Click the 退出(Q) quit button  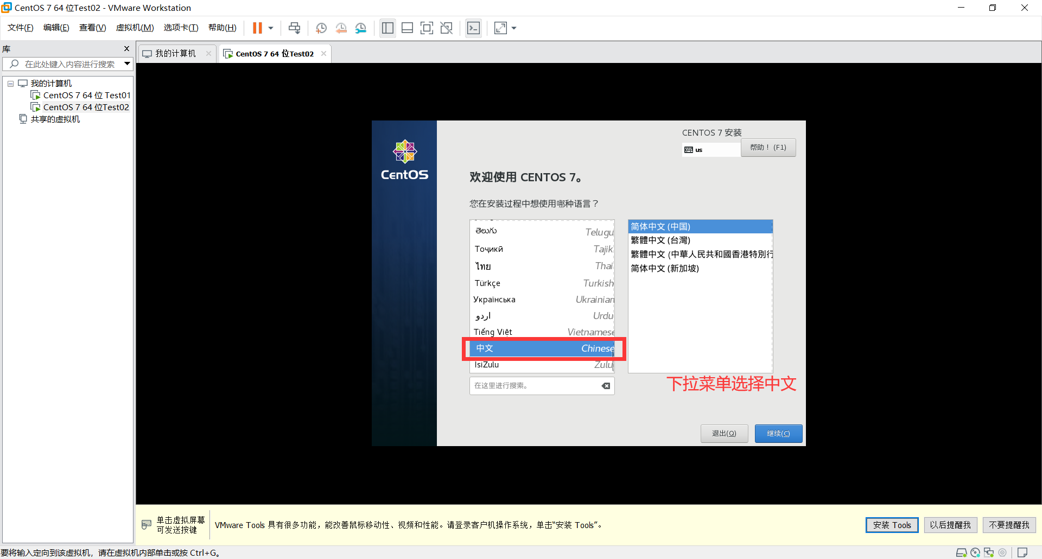724,434
